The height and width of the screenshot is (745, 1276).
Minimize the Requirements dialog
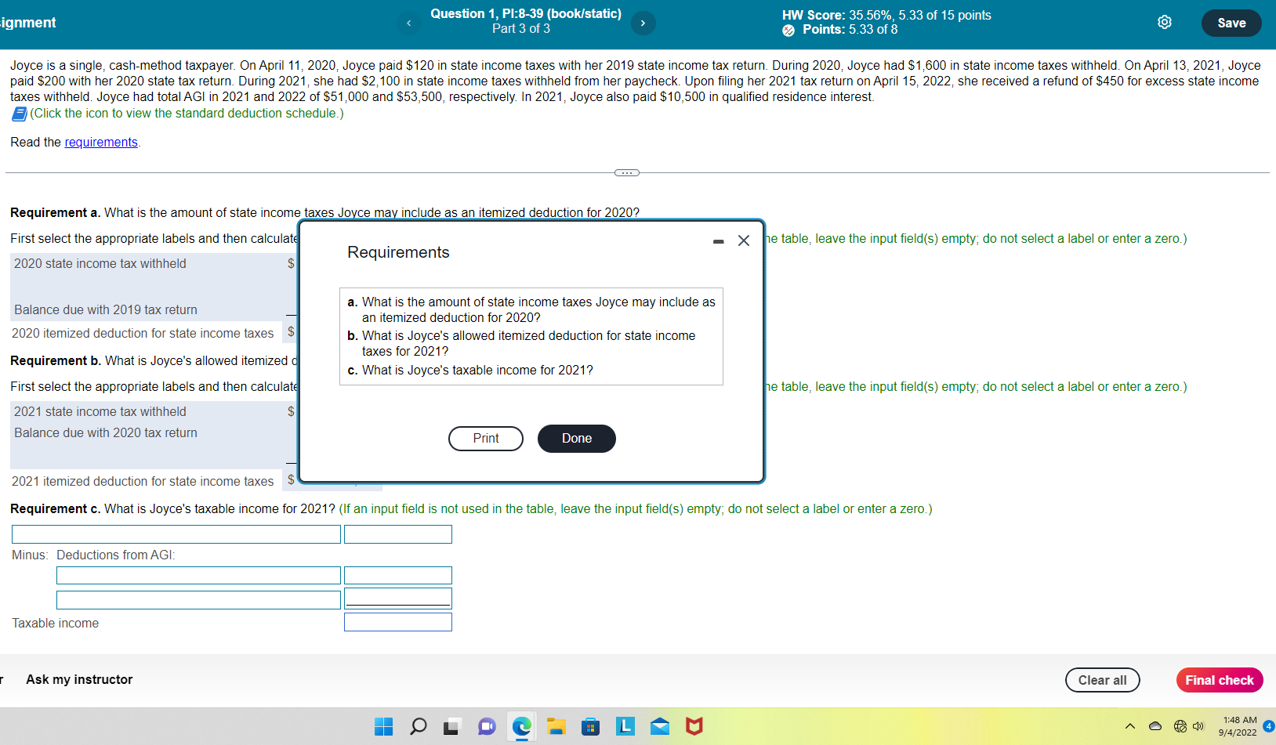(x=718, y=241)
